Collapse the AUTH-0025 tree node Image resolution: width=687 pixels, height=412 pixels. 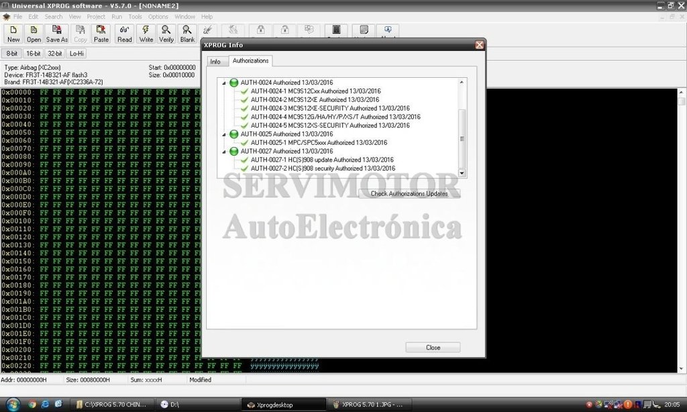pos(224,134)
